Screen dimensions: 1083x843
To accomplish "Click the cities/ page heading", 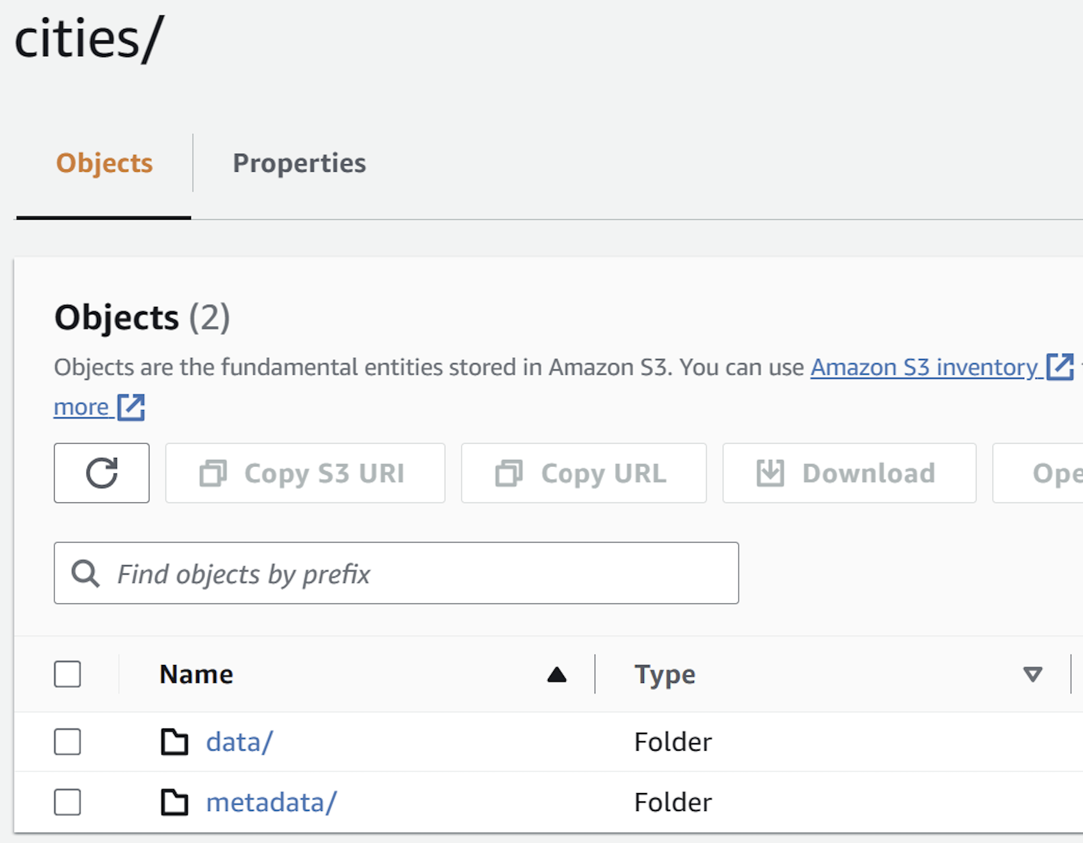I will (x=89, y=38).
